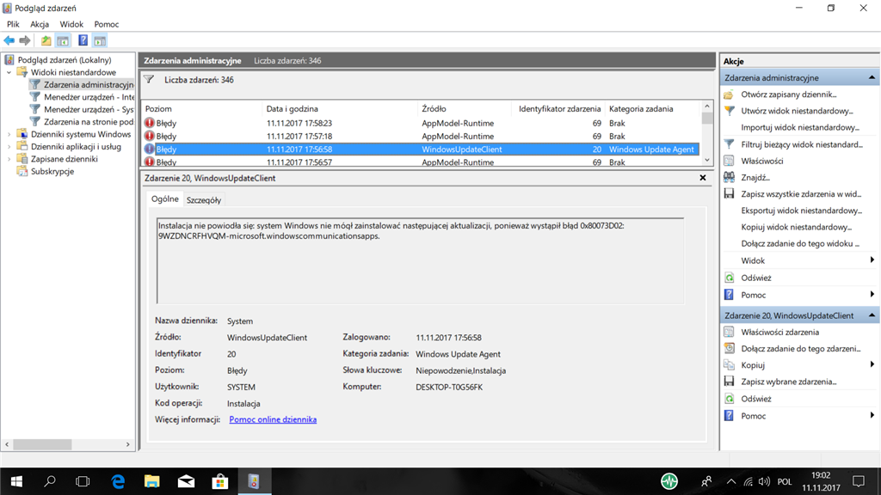Open the Plik menu
This screenshot has height=495, width=881.
13,24
